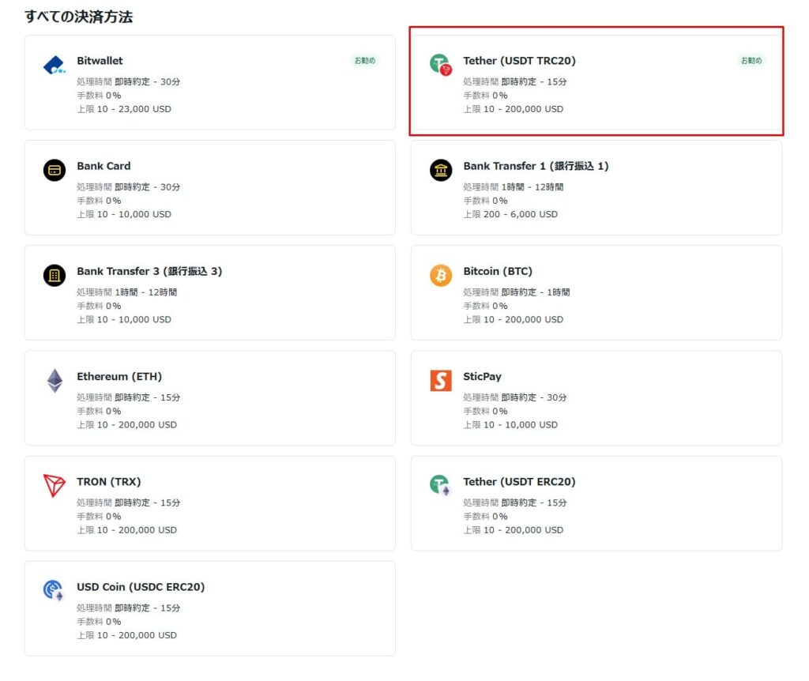The height and width of the screenshot is (681, 809).
Task: Click the Bitwallet logo icon
Action: 53,66
